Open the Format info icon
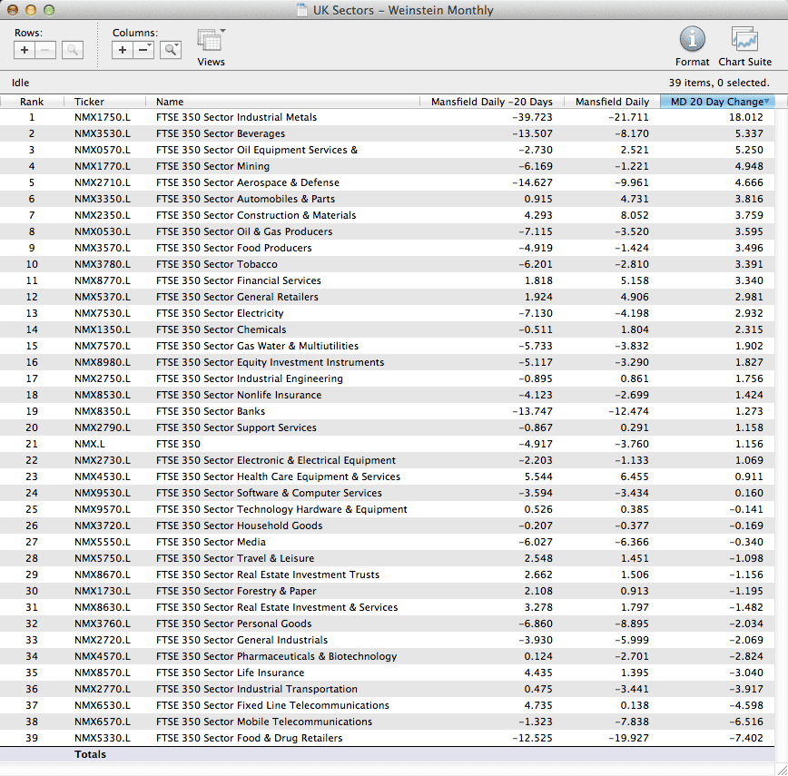Screen dimensions: 788x776 click(x=692, y=40)
